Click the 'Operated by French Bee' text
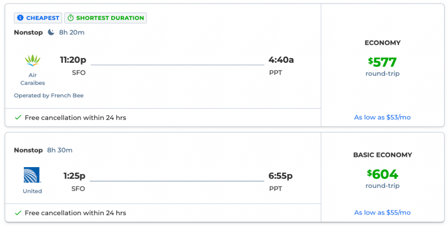This screenshot has width=448, height=226. click(x=49, y=96)
